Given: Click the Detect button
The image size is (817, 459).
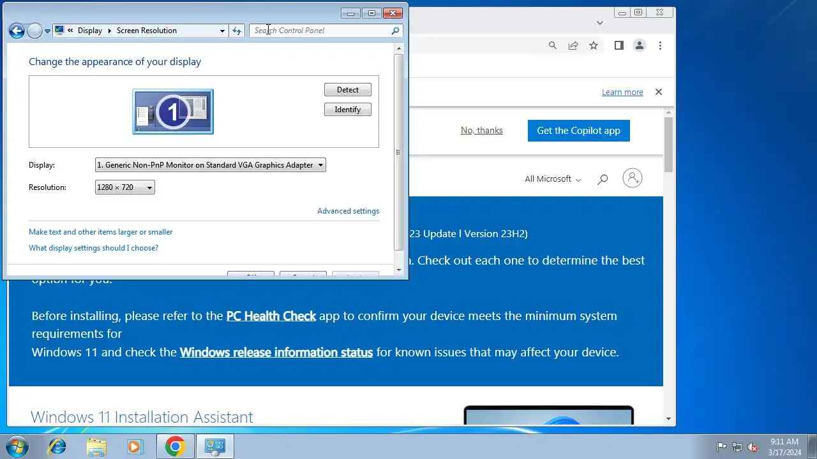Looking at the screenshot, I should (x=348, y=90).
